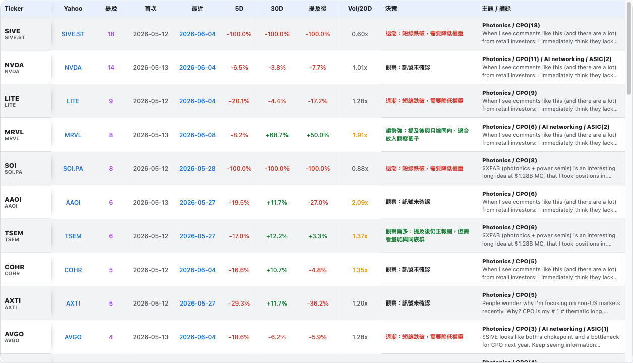633x363 pixels.
Task: Click the 提及後 column header
Action: [x=318, y=9]
